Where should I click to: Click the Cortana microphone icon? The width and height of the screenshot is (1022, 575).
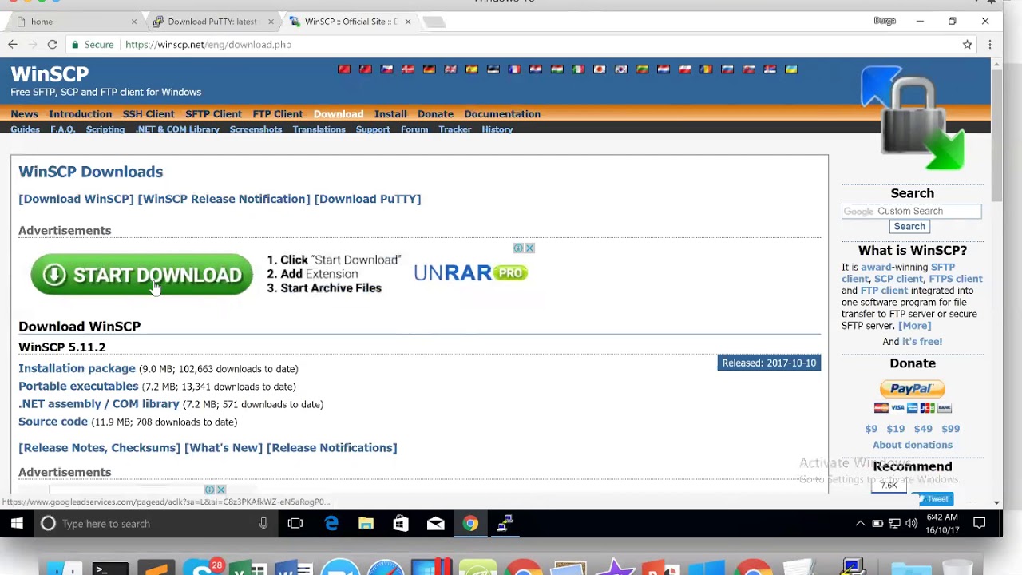[263, 524]
